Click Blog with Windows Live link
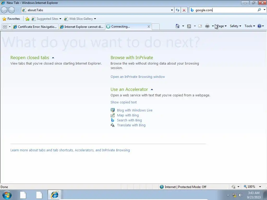267x200 pixels. click(x=135, y=110)
